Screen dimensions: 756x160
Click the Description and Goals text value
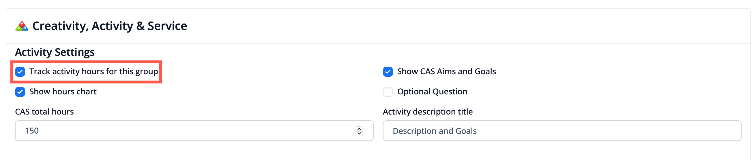[x=434, y=131]
